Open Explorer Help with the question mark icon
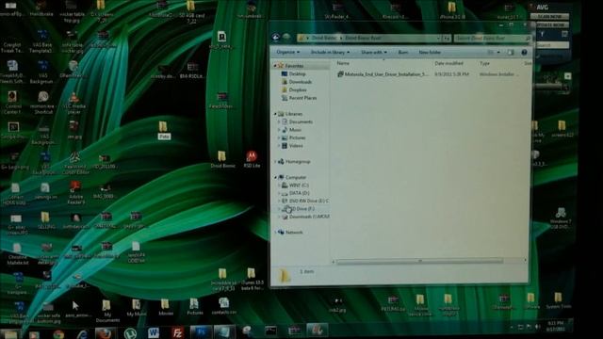 tap(524, 53)
